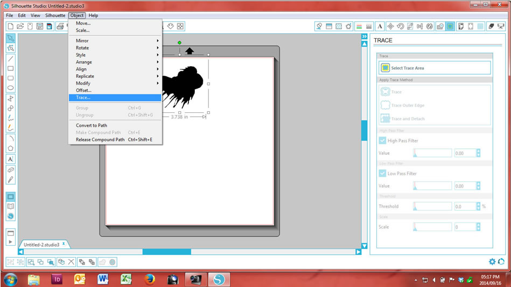
Task: Pick the Draw a Polygon tool
Action: click(10, 98)
